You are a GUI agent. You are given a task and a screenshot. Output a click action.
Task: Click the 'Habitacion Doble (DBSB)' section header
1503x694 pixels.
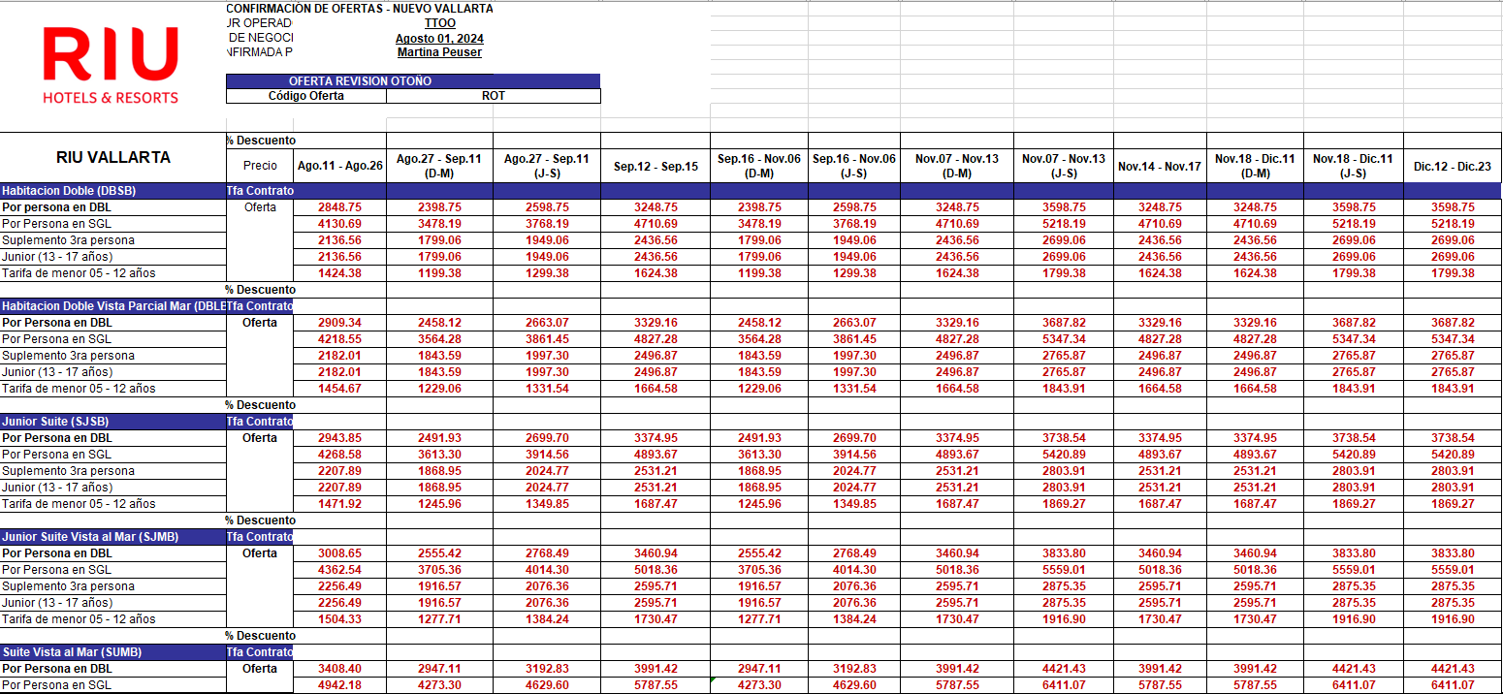112,191
